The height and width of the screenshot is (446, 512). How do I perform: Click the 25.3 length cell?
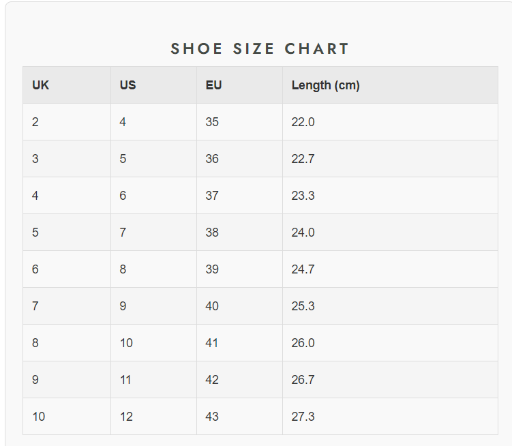[x=303, y=306]
